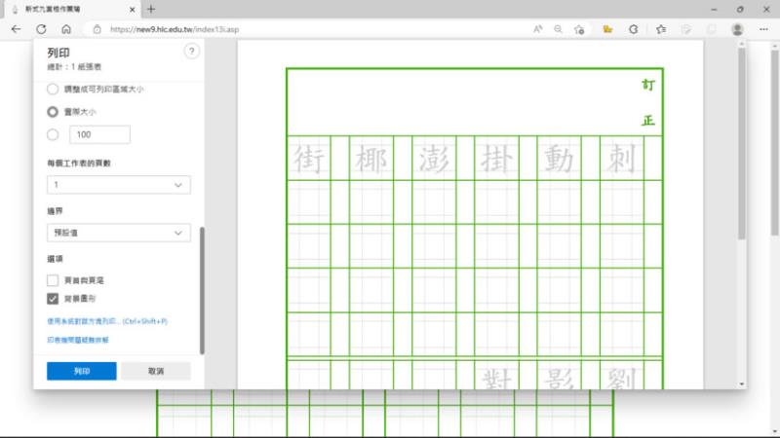This screenshot has height=438, width=780.
Task: Click the print dialog help question mark icon
Action: click(x=191, y=52)
